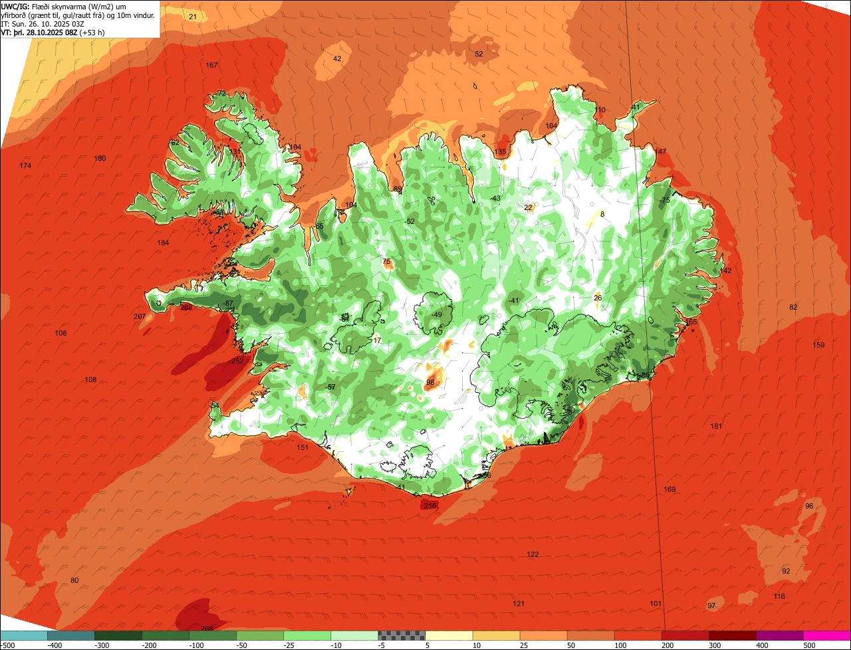Screen dimensions: 851x650
Task: Click the ocean value '121'
Action: tap(519, 603)
